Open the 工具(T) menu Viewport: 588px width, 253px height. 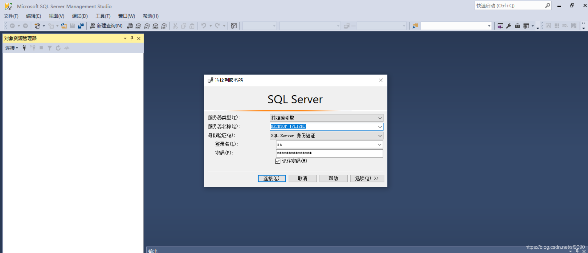(103, 16)
